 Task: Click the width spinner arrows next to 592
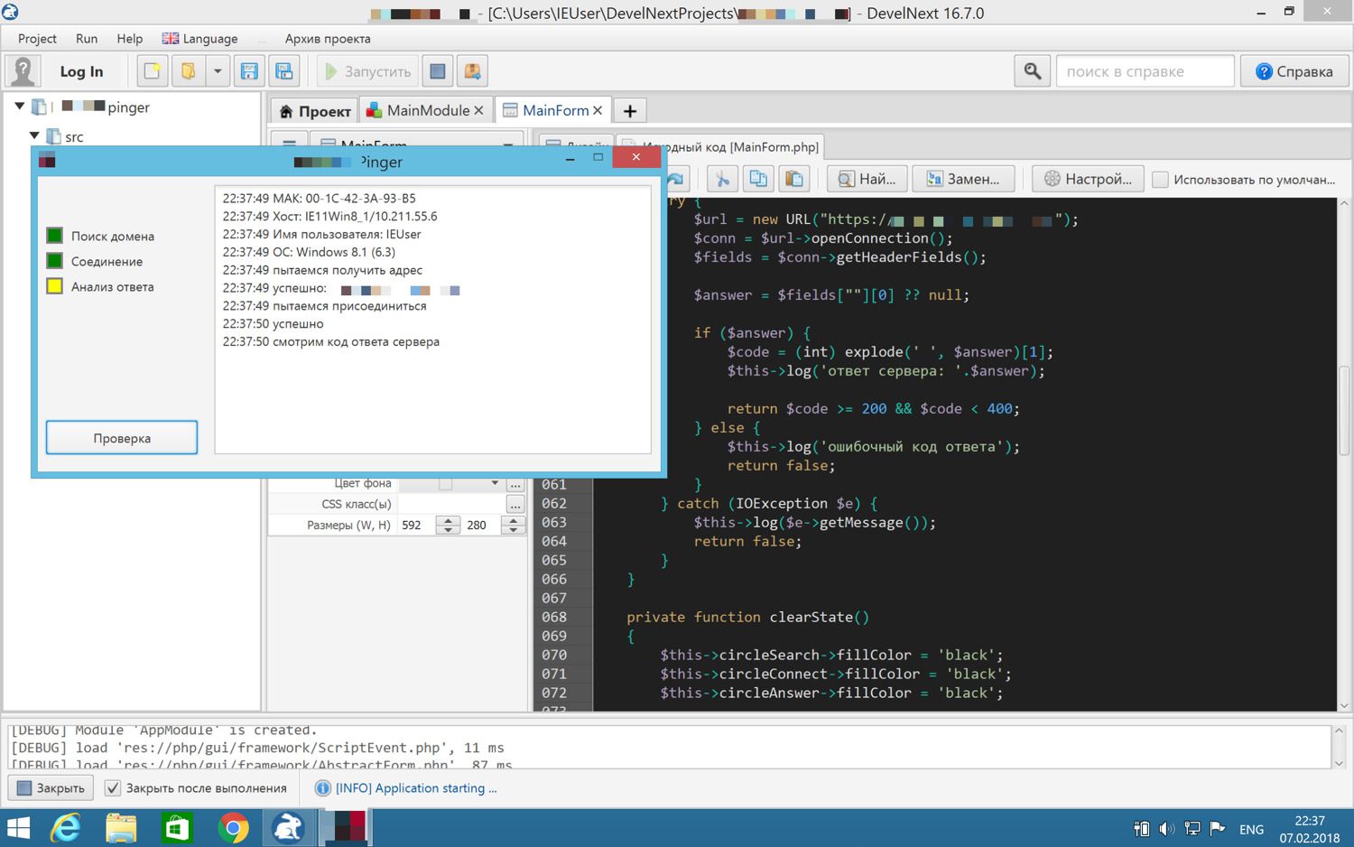click(x=448, y=525)
